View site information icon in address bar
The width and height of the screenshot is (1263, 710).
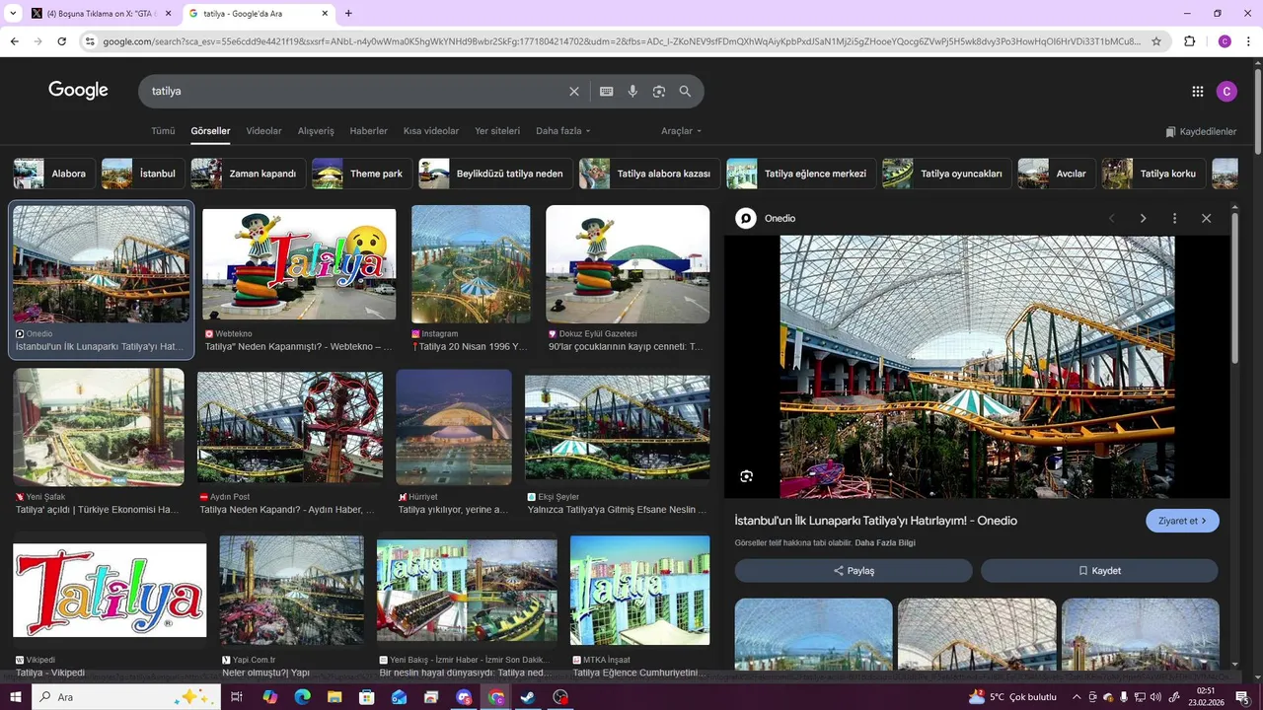point(90,41)
